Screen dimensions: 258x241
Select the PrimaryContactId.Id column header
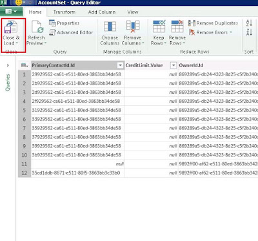coord(77,65)
